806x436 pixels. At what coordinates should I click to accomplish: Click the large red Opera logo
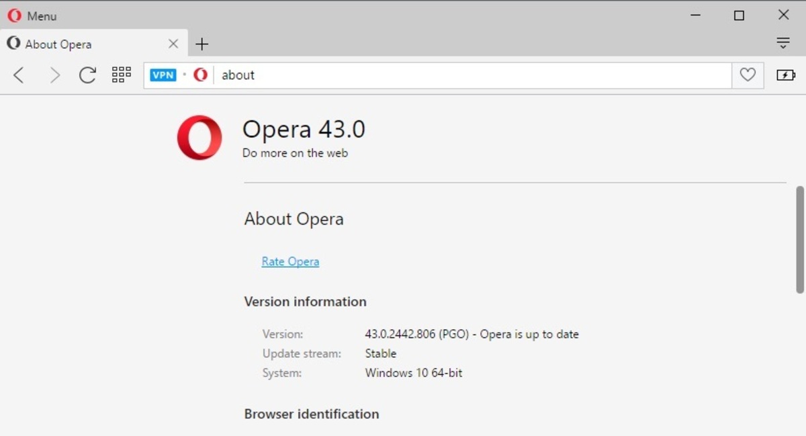click(199, 138)
